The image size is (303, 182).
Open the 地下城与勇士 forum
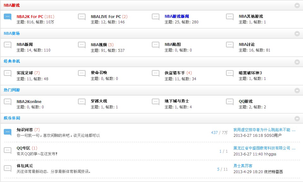pyautogui.click(x=177, y=101)
